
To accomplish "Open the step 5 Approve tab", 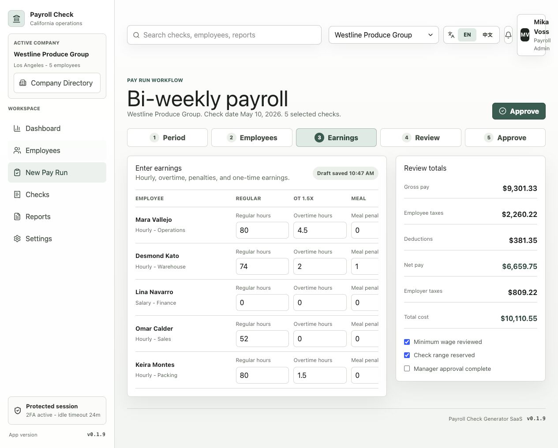I will click(x=505, y=138).
